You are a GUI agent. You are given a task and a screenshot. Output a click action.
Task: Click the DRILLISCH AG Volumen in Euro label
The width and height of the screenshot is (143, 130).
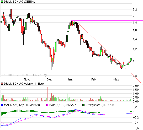(24, 84)
